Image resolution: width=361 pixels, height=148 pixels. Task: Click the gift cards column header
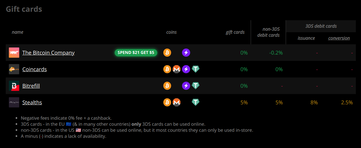click(x=235, y=32)
